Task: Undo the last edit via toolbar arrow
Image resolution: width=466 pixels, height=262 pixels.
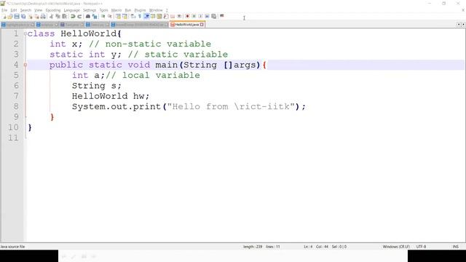Action: coord(73,16)
